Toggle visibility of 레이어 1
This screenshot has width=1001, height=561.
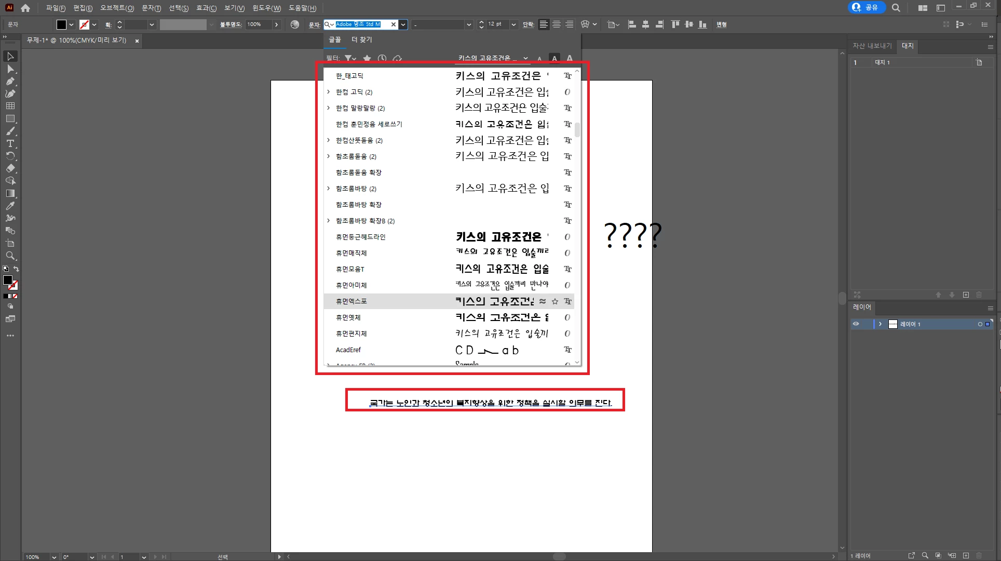point(856,324)
